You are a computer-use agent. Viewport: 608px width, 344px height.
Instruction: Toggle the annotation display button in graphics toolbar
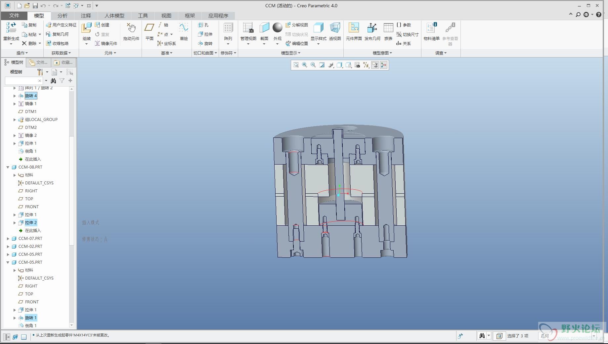(x=375, y=65)
